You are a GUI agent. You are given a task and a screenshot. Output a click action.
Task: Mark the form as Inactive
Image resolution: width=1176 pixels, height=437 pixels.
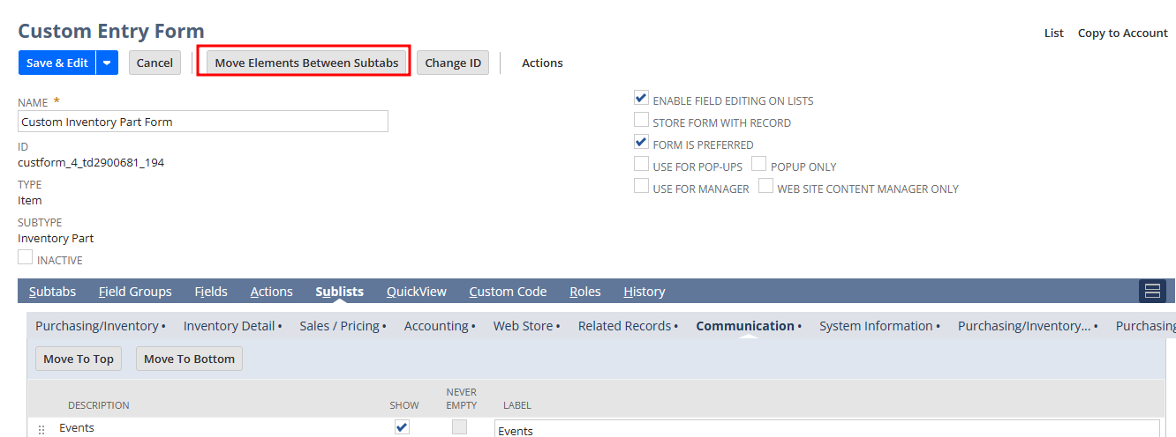[x=26, y=258]
